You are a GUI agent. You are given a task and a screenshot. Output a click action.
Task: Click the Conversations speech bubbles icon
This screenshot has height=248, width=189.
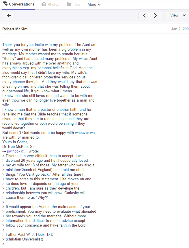5,4
